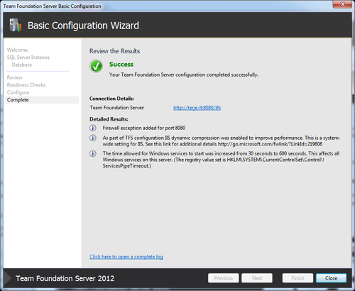Close the window using the red X button
This screenshot has width=355, height=291.
click(x=342, y=4)
